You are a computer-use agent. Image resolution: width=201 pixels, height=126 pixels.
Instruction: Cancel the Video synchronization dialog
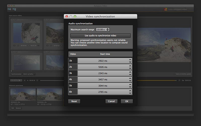tap(111, 101)
